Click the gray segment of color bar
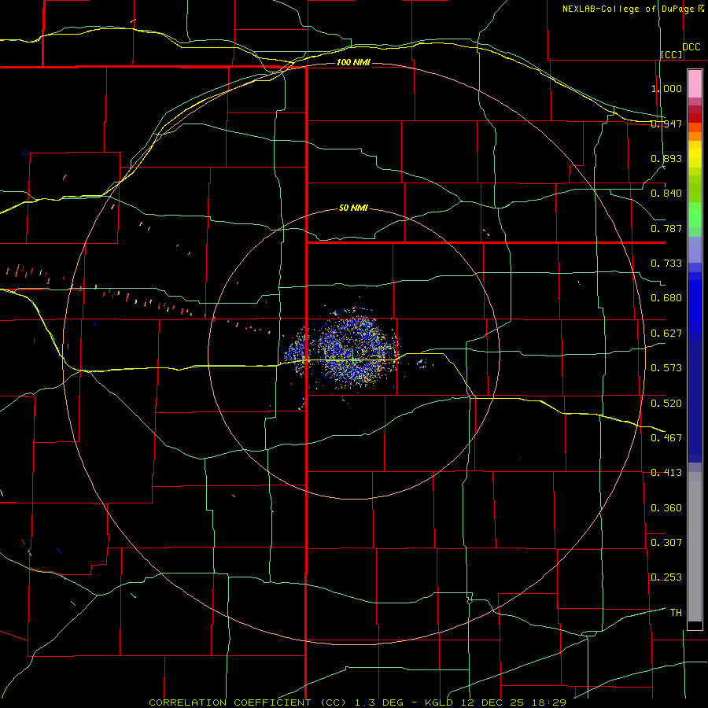 [695, 547]
